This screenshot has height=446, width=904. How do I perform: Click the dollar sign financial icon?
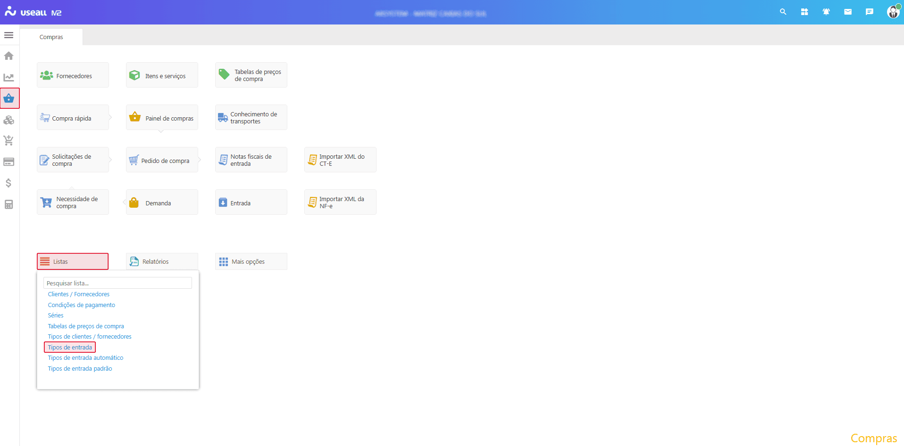click(x=8, y=183)
